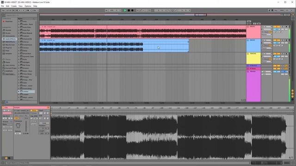Click the browser search field
Image resolution: width=296 pixels, height=166 pixels.
[21, 15]
